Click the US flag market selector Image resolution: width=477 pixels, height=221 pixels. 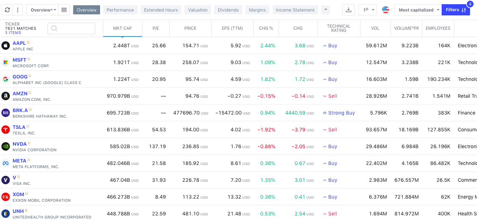pos(385,10)
